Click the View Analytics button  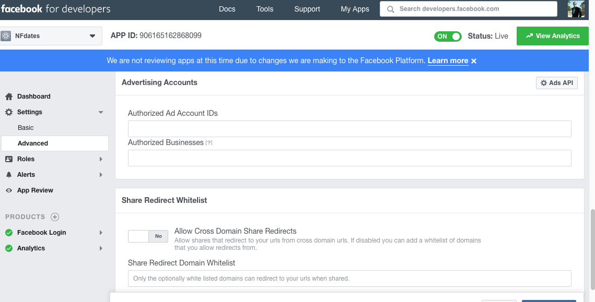point(553,36)
